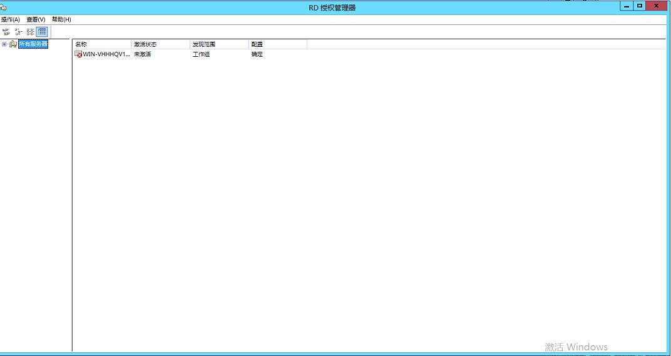This screenshot has width=671, height=356.
Task: Click the 确定 configuration cell
Action: point(257,54)
